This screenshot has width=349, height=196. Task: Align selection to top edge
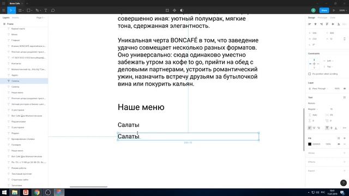327,24
